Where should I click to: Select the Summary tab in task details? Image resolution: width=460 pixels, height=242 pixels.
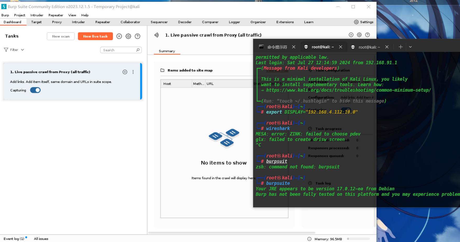pyautogui.click(x=167, y=51)
